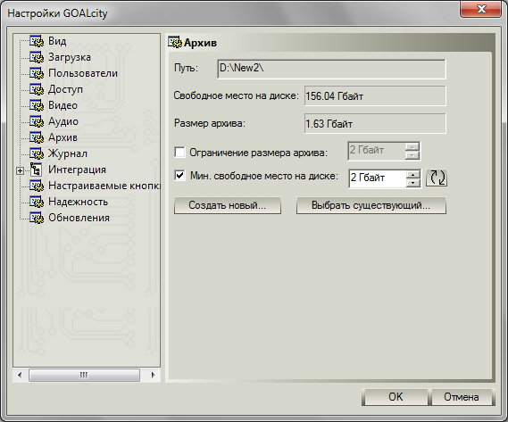
Task: Click the gear icon beside Загрузка
Action: pos(37,57)
